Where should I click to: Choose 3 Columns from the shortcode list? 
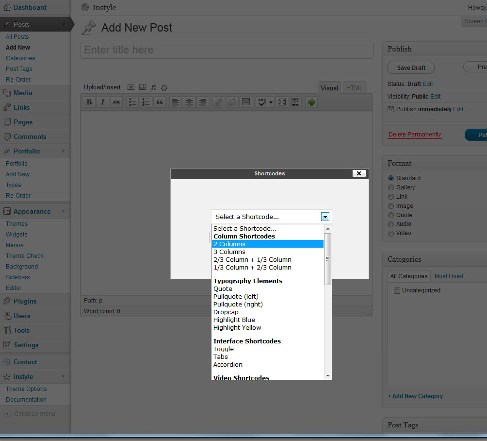pos(229,252)
